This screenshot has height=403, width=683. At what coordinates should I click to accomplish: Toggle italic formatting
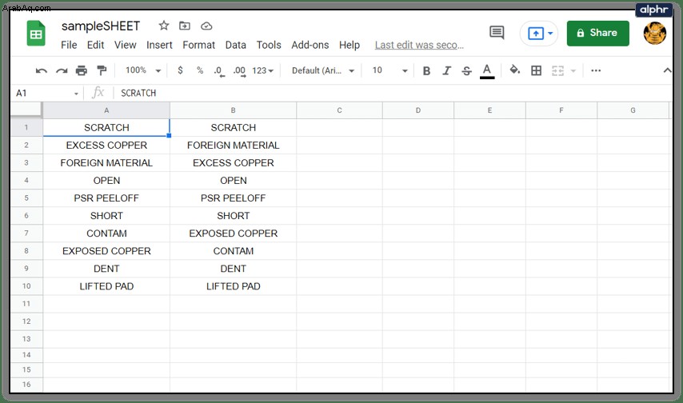(x=446, y=70)
